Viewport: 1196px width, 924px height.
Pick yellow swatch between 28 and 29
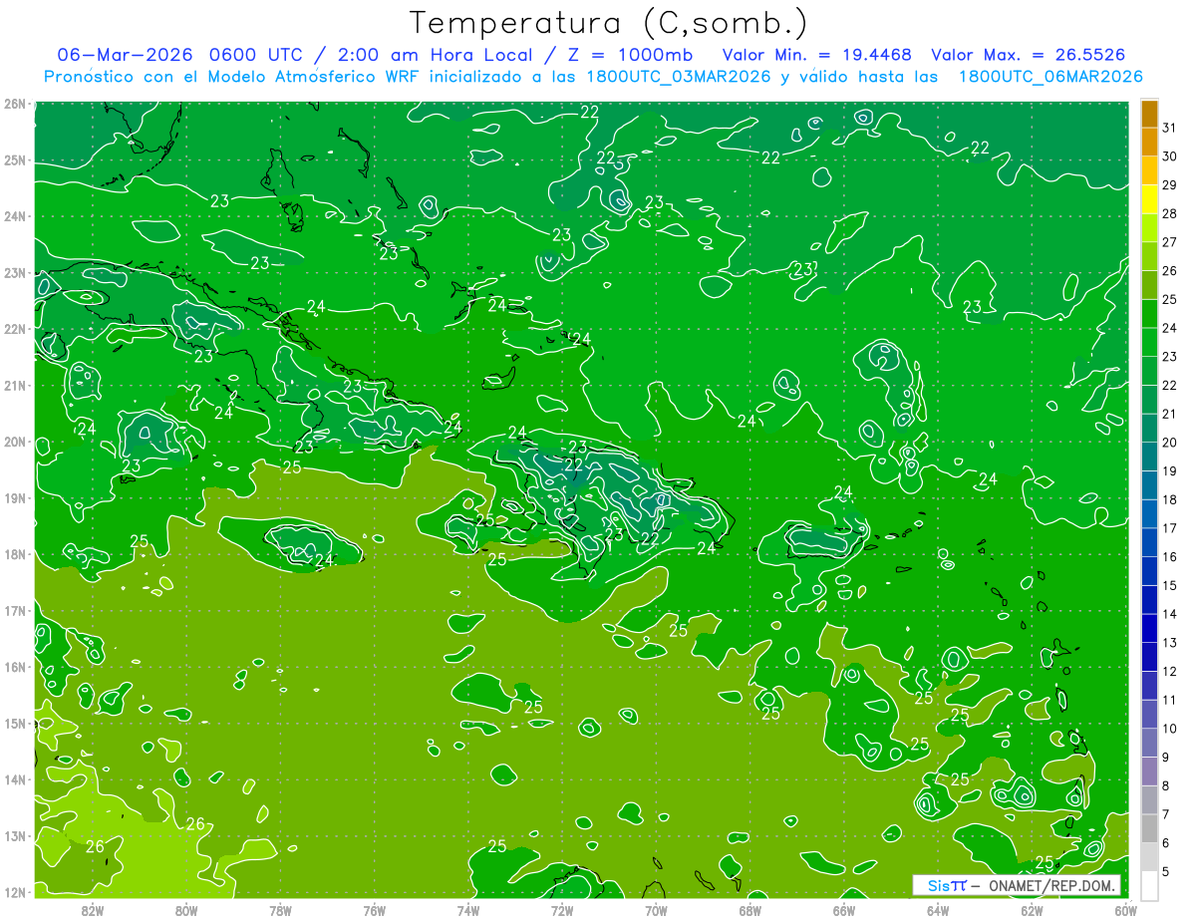point(1149,199)
